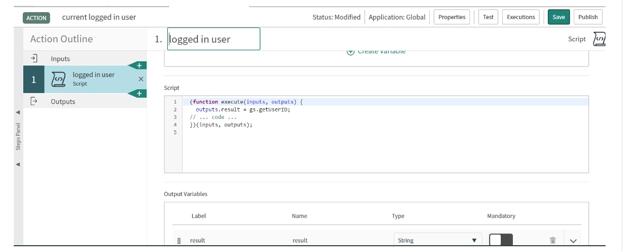The height and width of the screenshot is (251, 623).
Task: Add step below logged in user
Action: tap(139, 94)
